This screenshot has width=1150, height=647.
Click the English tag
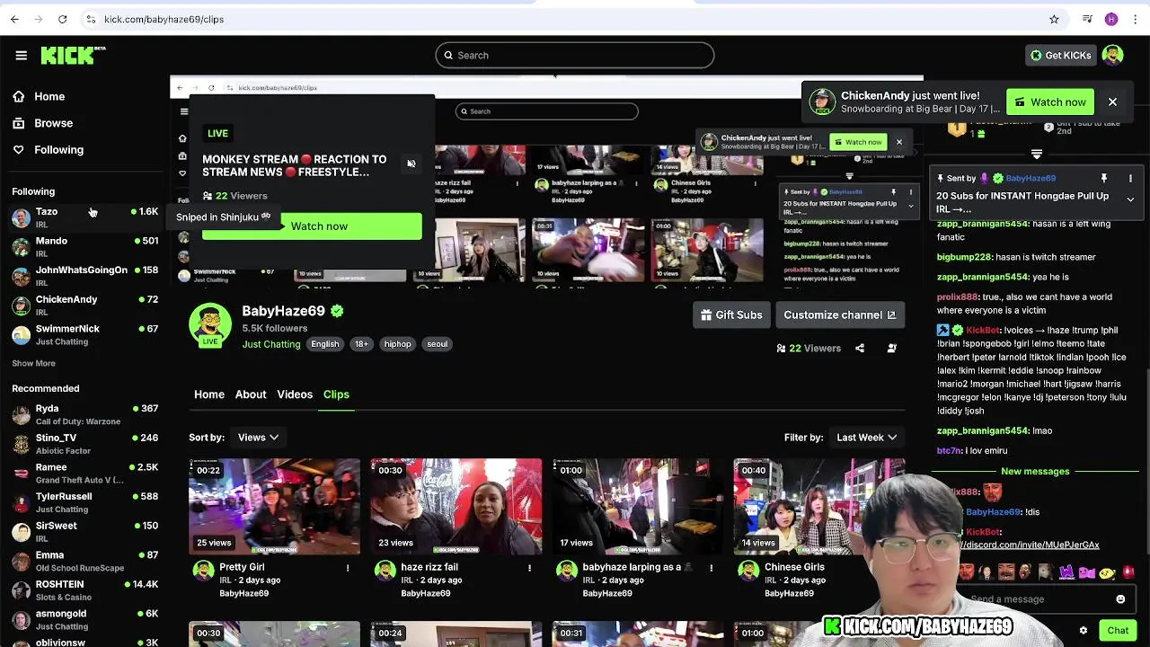pyautogui.click(x=325, y=344)
